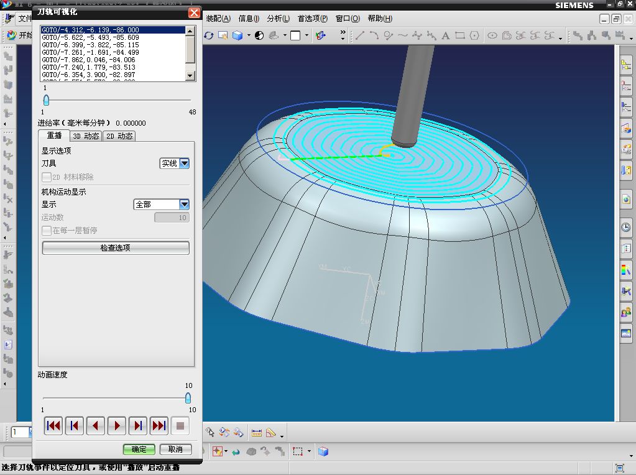Select the polygon curve tool icon
This screenshot has height=475, width=636.
click(474, 35)
